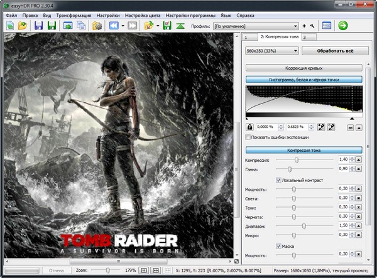Open the Трансформация menu
Viewport: 377px width, 278px height.
coord(73,14)
